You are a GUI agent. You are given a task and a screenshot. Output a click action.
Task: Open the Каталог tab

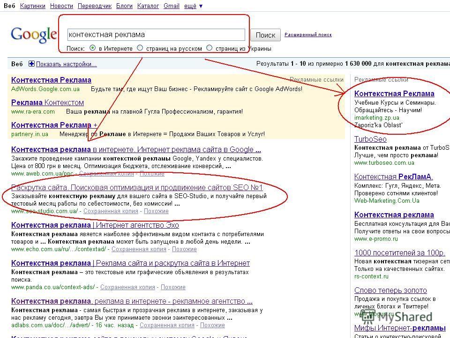click(148, 6)
